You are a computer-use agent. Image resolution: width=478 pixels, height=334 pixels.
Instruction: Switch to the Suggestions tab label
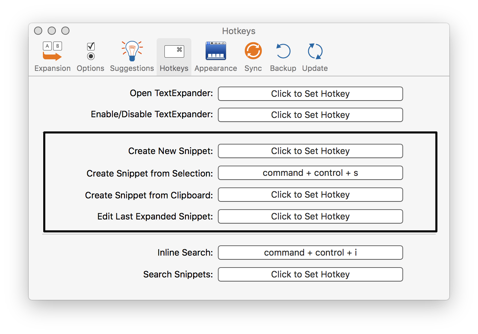132,68
